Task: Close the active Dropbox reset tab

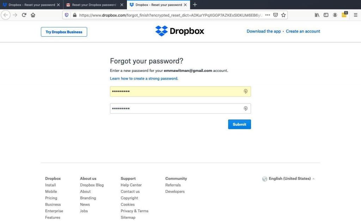Action: pos(185,5)
